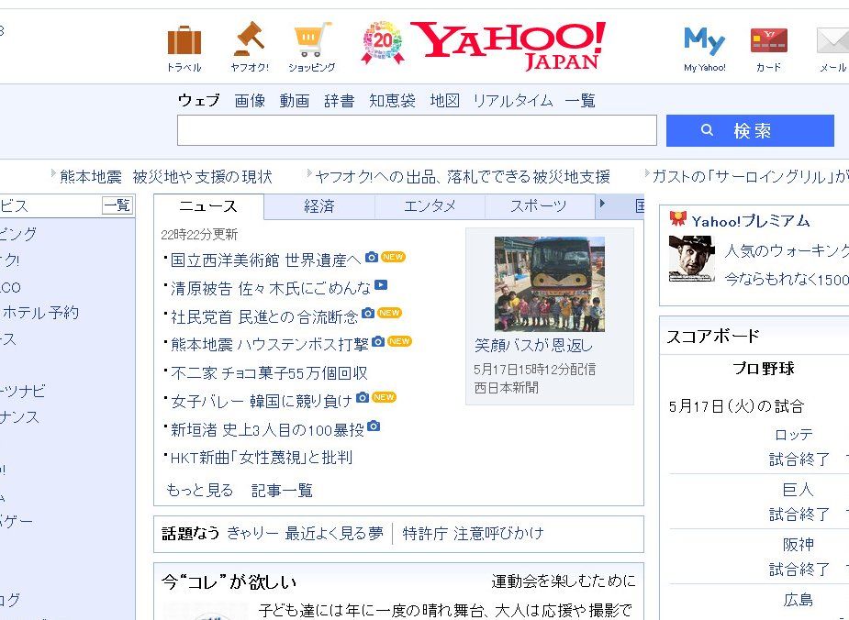Open the Mail envelope icon
This screenshot has width=849, height=620.
click(832, 41)
